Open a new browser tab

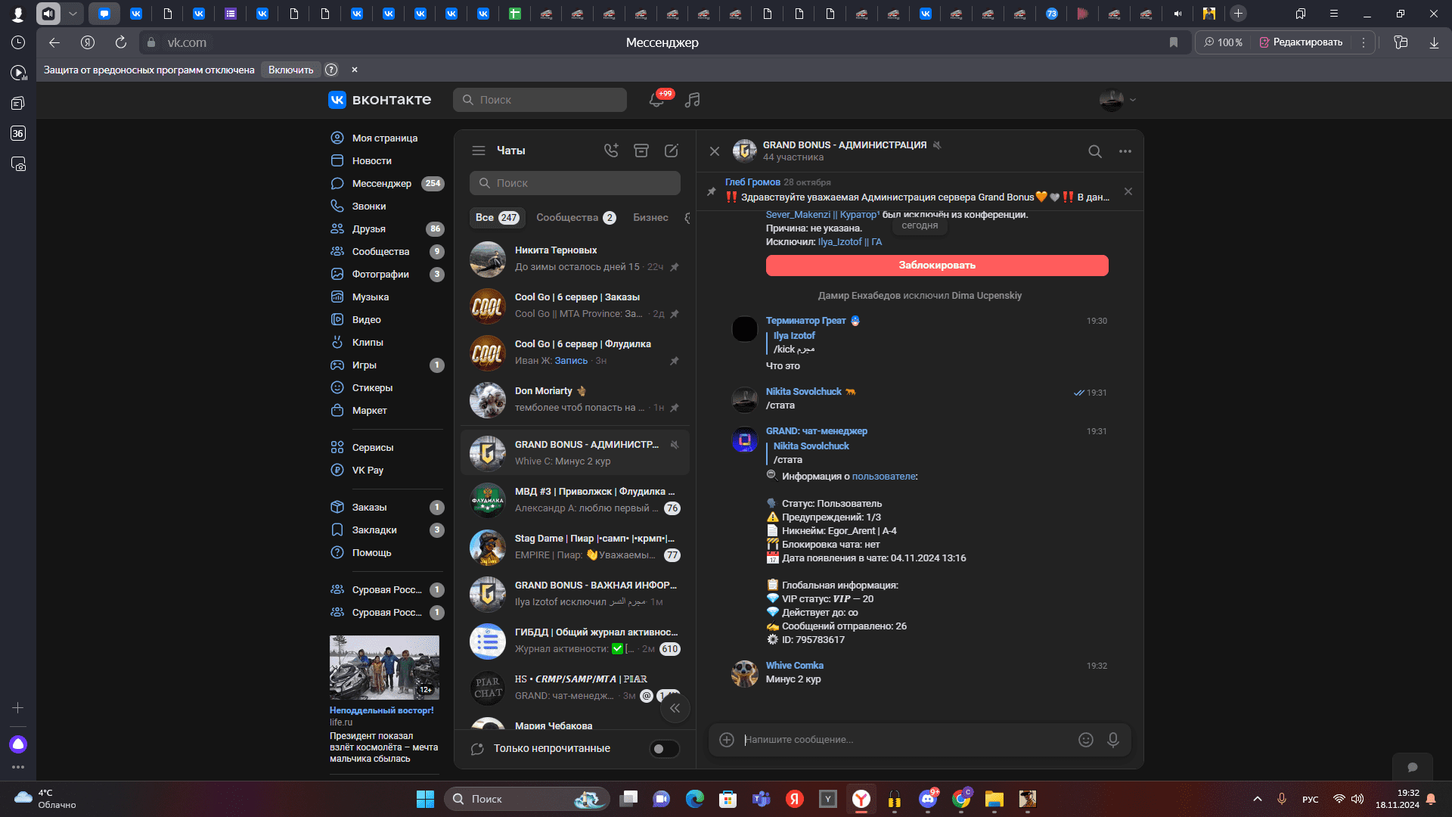pyautogui.click(x=1238, y=14)
